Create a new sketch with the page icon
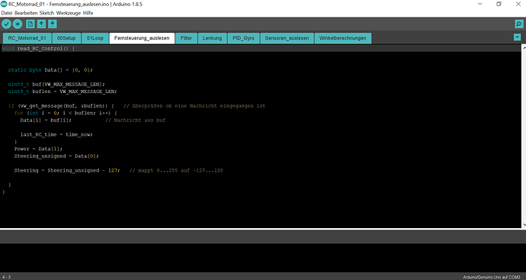The width and height of the screenshot is (526, 280). 30,24
